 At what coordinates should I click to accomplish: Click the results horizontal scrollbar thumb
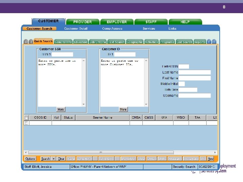point(101,152)
